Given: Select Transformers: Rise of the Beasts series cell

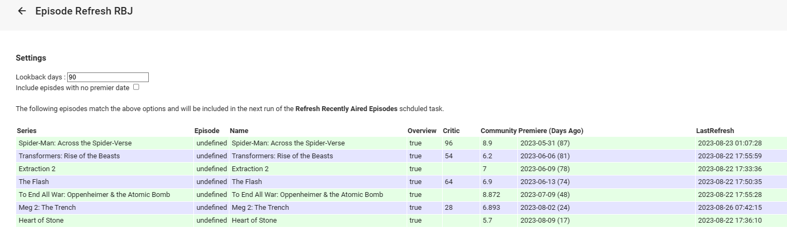Looking at the screenshot, I should tap(105, 156).
